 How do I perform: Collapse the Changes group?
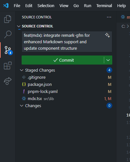(x=22, y=106)
